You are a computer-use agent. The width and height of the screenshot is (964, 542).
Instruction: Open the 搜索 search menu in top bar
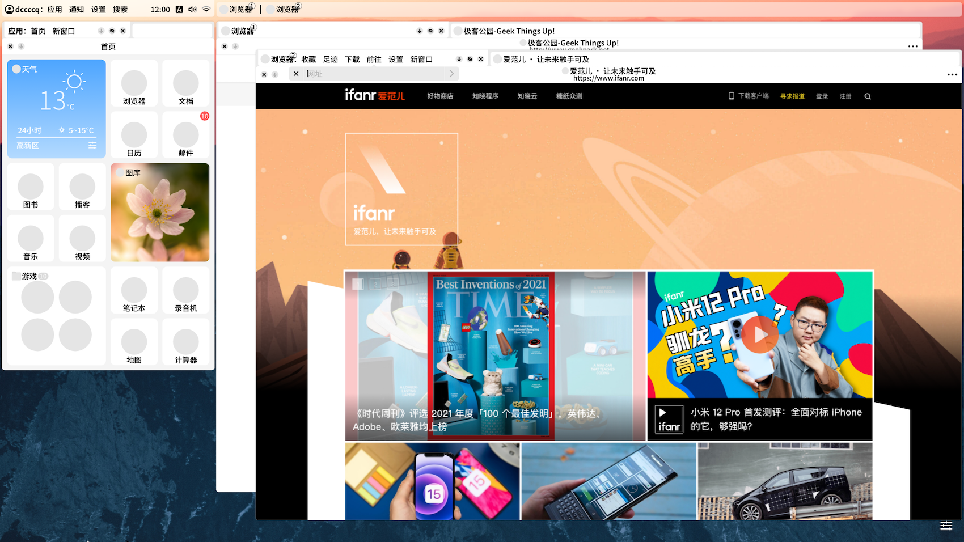pyautogui.click(x=120, y=10)
